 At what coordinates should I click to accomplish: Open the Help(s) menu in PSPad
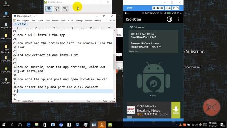pyautogui.click(x=98, y=21)
